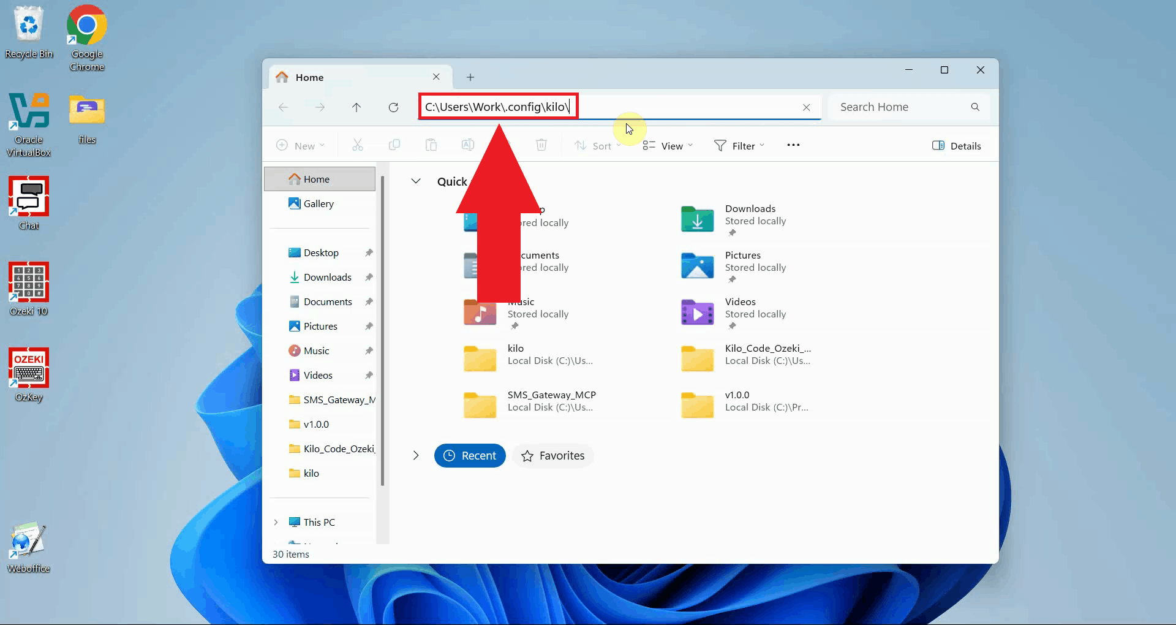Go back in File Explorer

[x=283, y=107]
